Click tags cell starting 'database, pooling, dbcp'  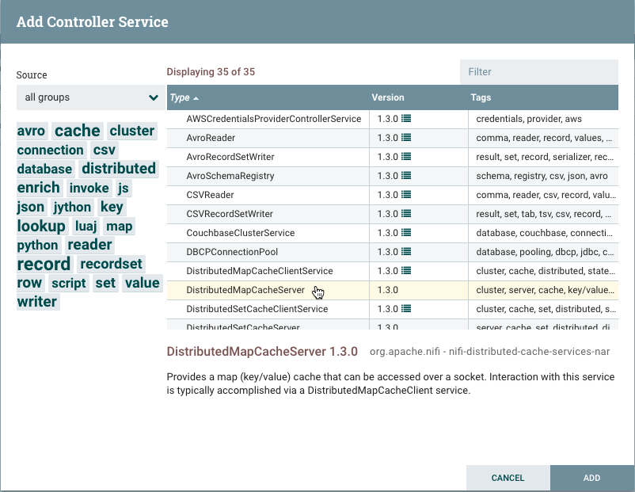(545, 252)
